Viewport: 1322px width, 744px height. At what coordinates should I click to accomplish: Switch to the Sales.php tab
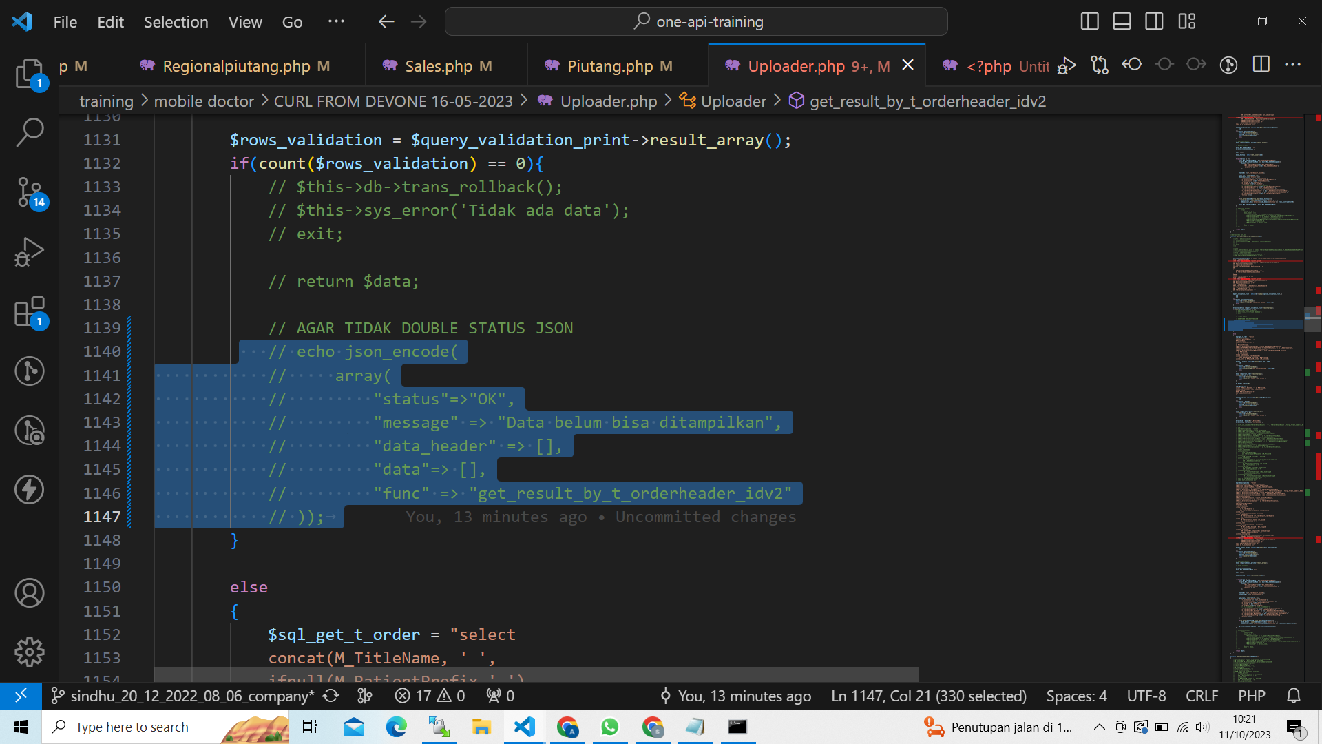tap(439, 66)
